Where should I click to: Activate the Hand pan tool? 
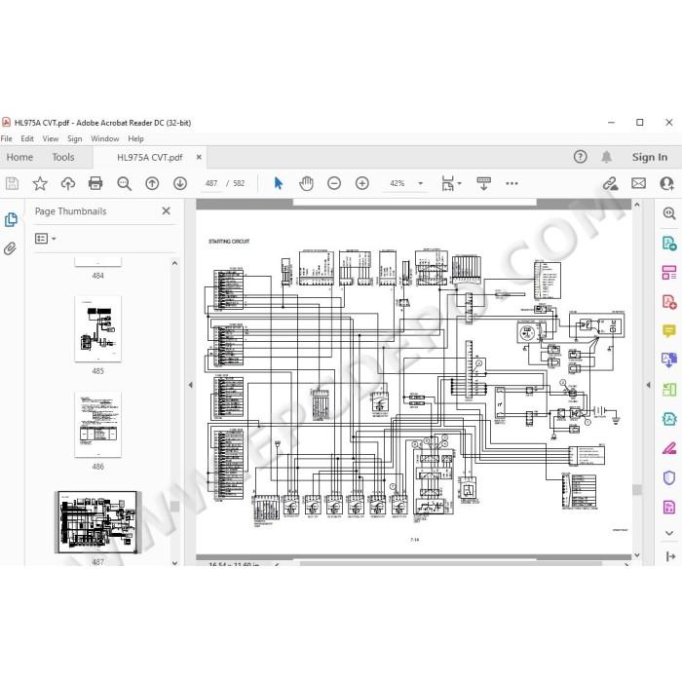click(x=306, y=183)
